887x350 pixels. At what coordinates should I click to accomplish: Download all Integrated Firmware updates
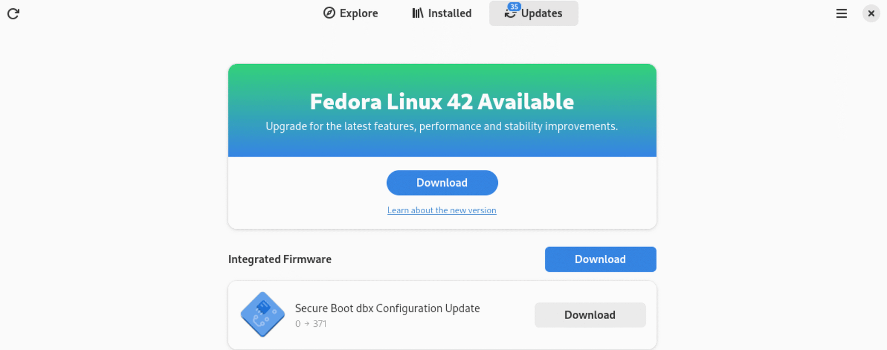pos(600,259)
